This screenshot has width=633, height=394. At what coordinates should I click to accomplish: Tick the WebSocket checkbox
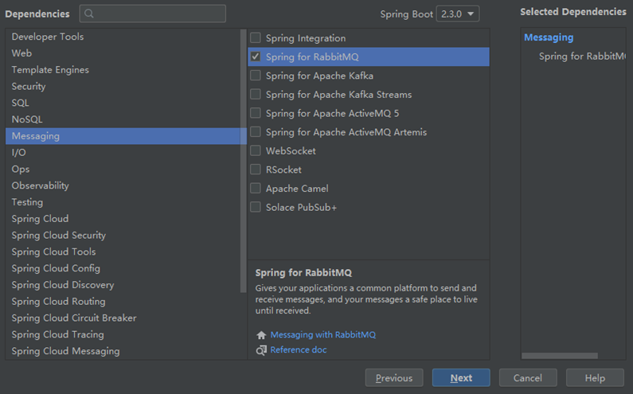[256, 150]
